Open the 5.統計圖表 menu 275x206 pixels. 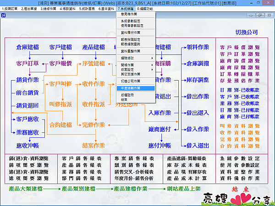[x=87, y=9]
